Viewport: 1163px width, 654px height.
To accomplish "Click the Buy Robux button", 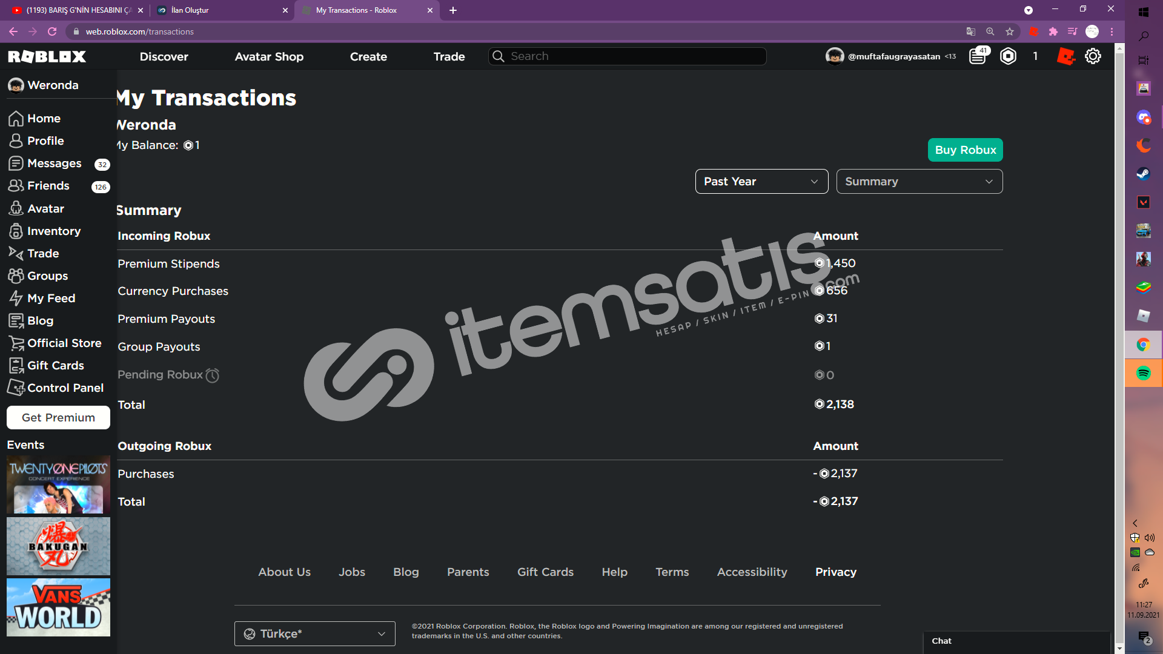I will [966, 150].
